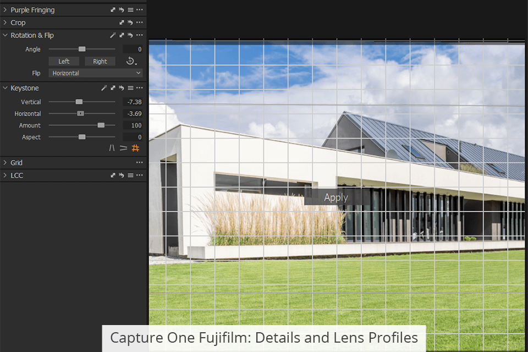Expand the Grid panel
This screenshot has width=528, height=352.
tap(5, 162)
